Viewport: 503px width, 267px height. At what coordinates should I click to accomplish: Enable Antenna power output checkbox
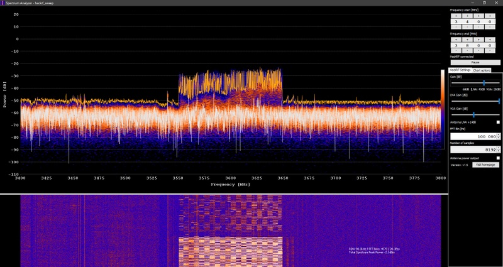click(498, 158)
